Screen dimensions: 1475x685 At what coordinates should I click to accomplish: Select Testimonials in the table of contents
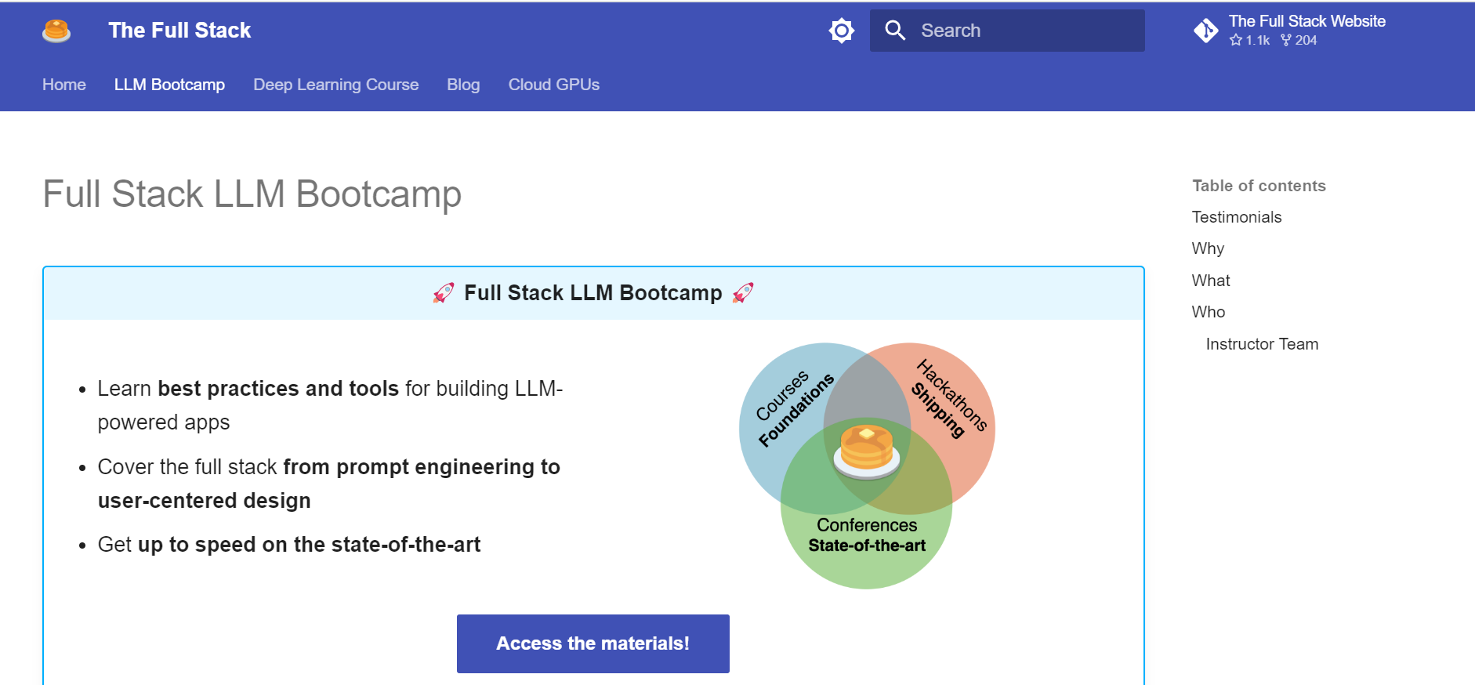tap(1237, 217)
